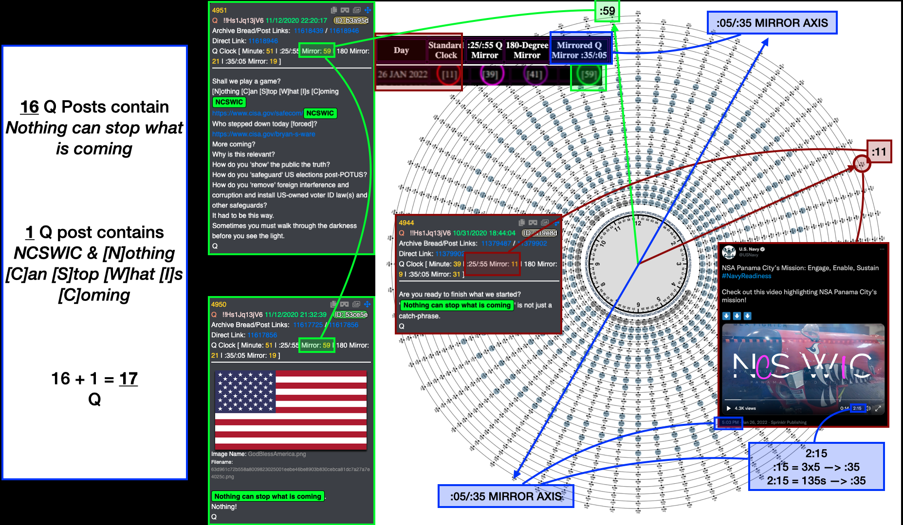Viewport: 903px width, 525px height.
Task: Select the highlighted phrase in post 4944
Action: click(x=457, y=305)
